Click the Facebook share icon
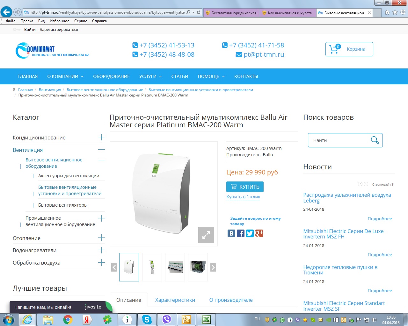Screen dimensions: 408x326 [x=241, y=233]
